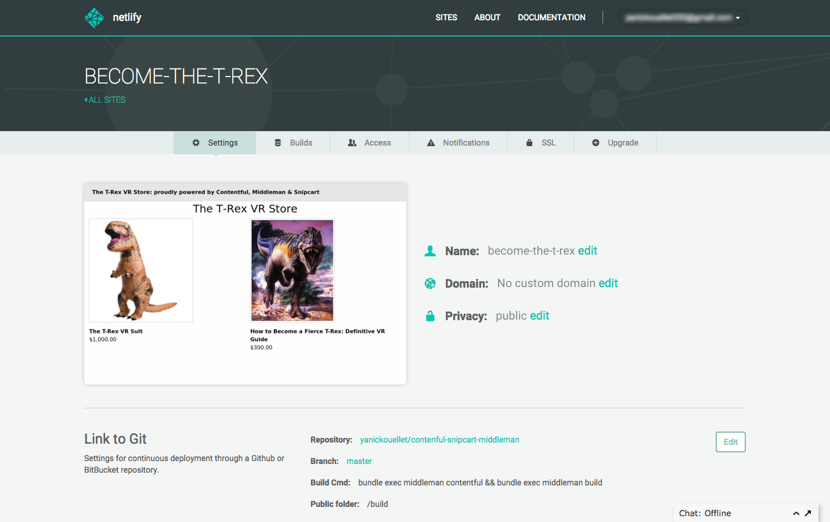The height and width of the screenshot is (522, 830).
Task: Click the $300.00 price text
Action: (x=261, y=347)
